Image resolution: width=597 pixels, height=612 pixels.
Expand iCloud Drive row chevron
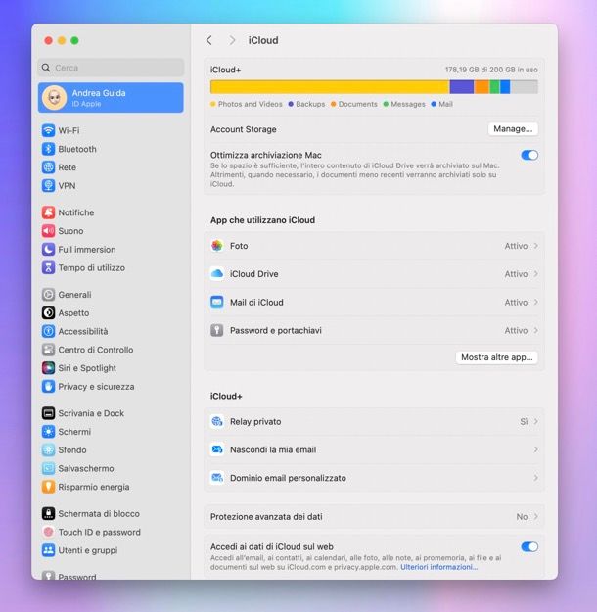pyautogui.click(x=536, y=273)
